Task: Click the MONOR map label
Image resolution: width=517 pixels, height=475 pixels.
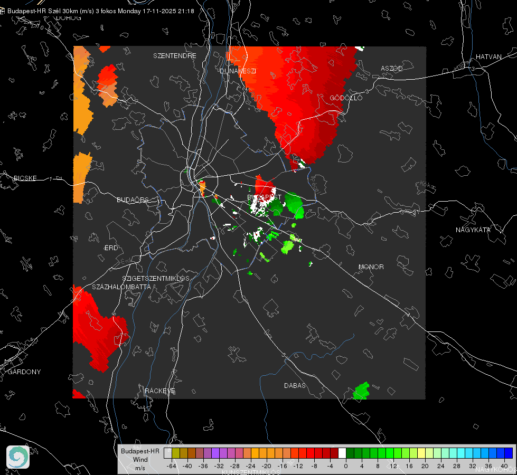Action: click(371, 267)
